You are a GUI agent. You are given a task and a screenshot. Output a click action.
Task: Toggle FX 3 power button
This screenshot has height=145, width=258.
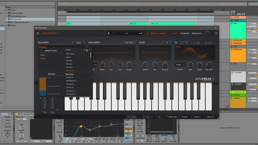click(x=206, y=43)
